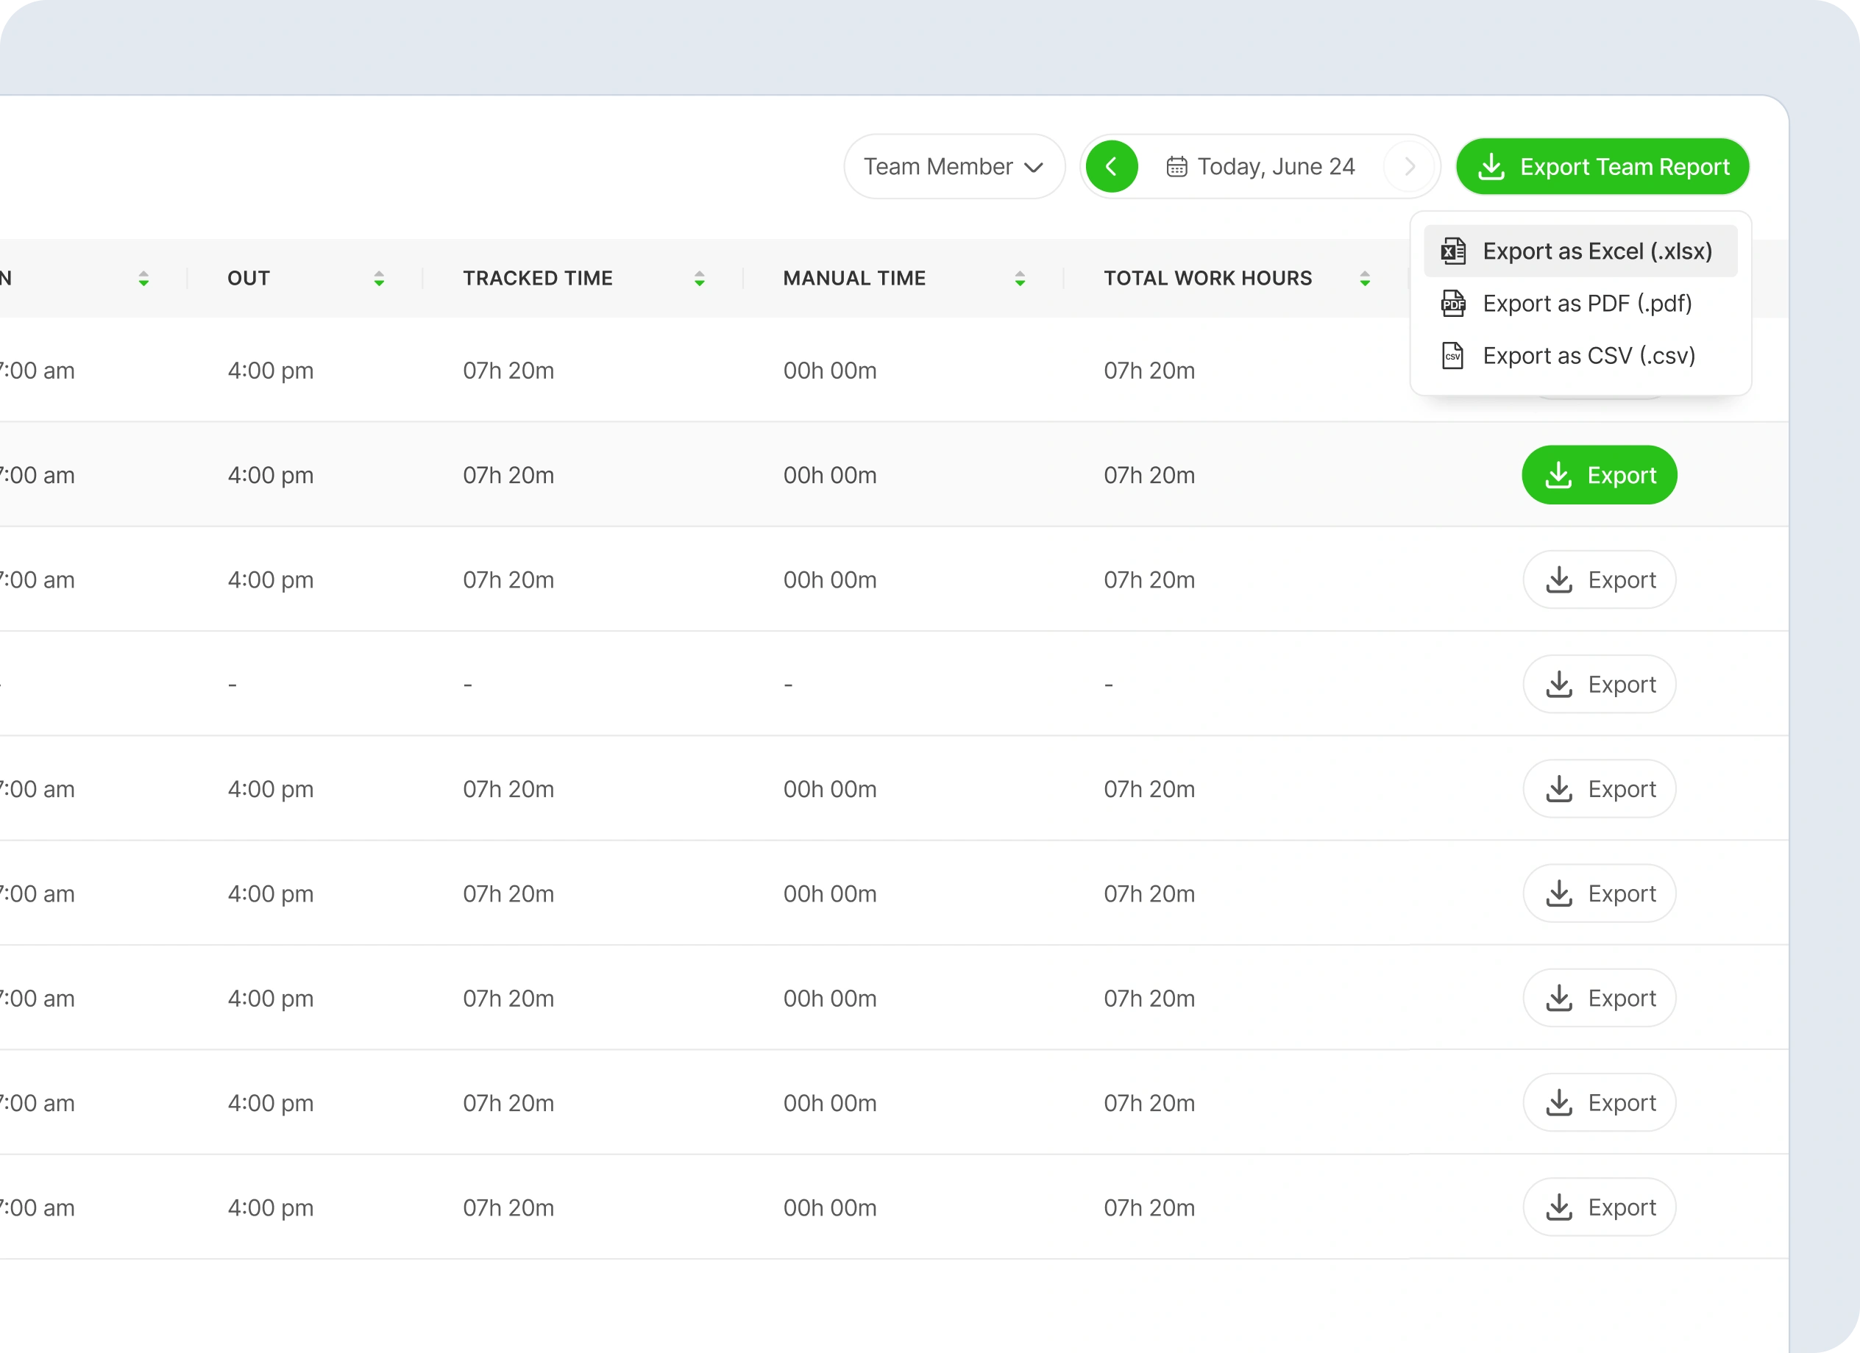The height and width of the screenshot is (1353, 1860).
Task: Click the download icon next to empty dash row
Action: (x=1561, y=685)
